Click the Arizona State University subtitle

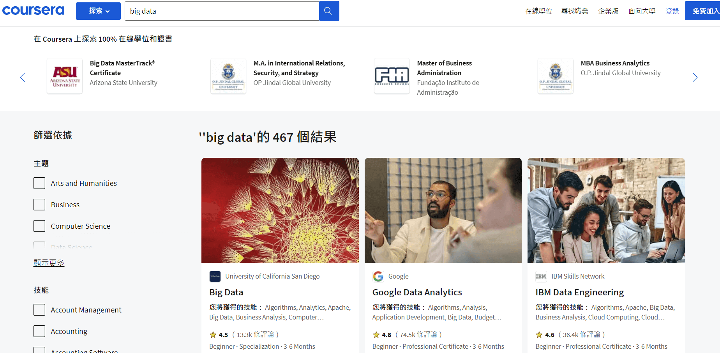(124, 83)
